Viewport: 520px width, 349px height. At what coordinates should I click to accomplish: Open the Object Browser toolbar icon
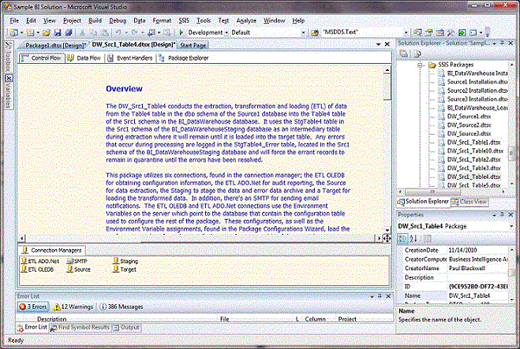440,32
